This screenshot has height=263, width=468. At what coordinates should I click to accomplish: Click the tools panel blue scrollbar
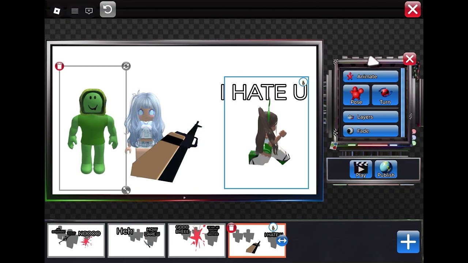[403, 102]
